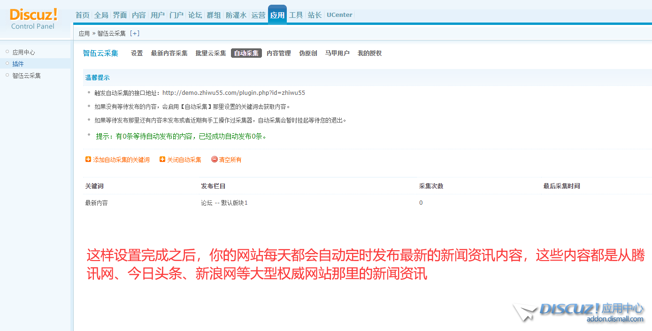Open the 界面 top menu
This screenshot has height=331, width=652.
[x=120, y=15]
